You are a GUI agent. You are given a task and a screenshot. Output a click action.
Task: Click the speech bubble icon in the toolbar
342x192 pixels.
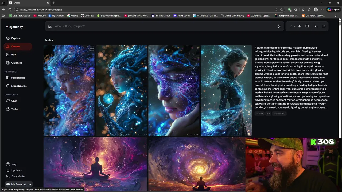pos(307,26)
